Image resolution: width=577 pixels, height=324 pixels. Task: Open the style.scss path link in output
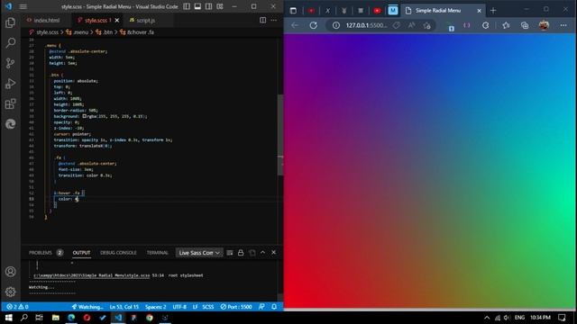(92, 275)
